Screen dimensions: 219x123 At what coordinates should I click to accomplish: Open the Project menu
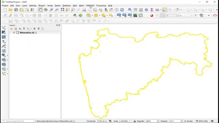pos(5,5)
